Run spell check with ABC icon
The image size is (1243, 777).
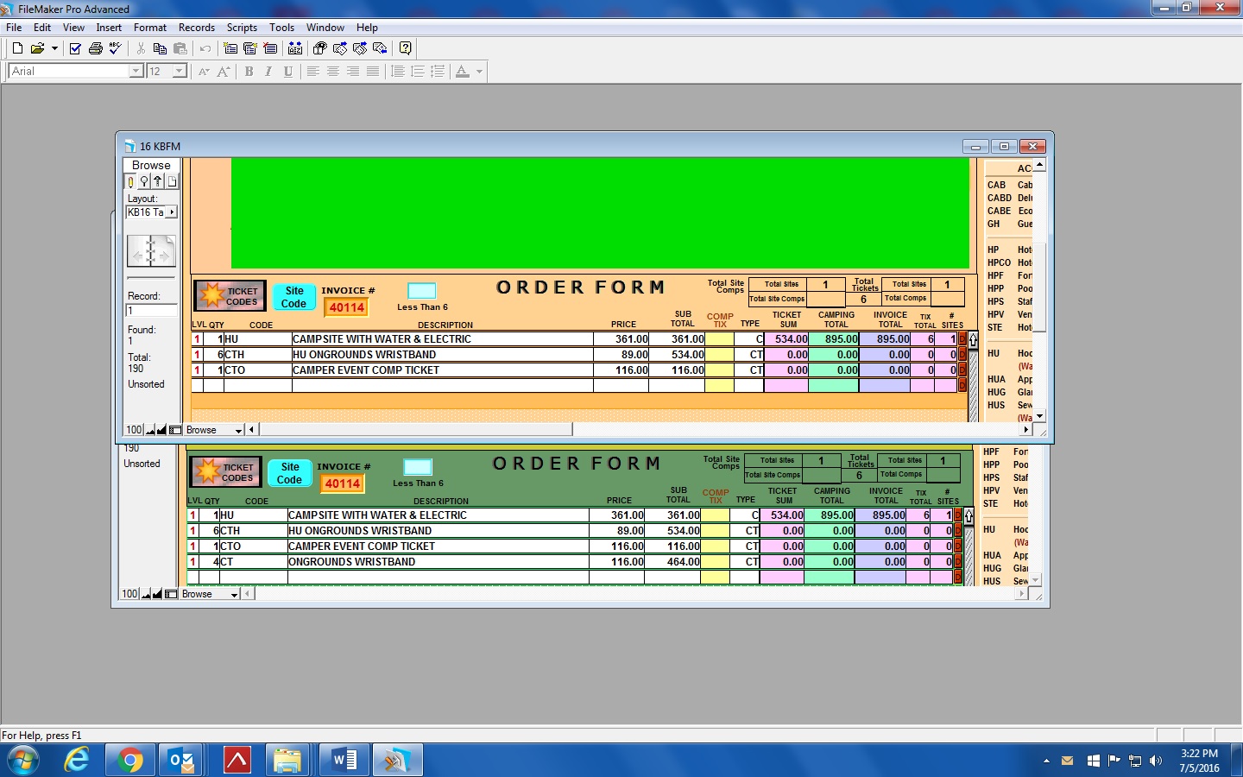(115, 48)
